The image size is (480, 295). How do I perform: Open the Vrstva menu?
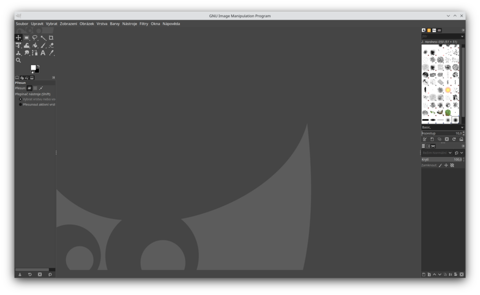click(102, 23)
